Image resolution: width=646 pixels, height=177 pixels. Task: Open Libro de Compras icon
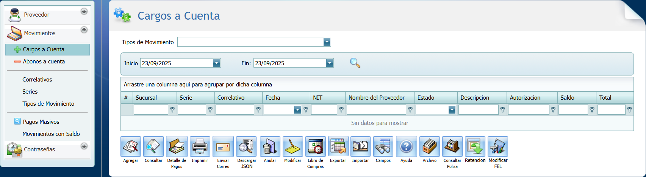[315, 146]
